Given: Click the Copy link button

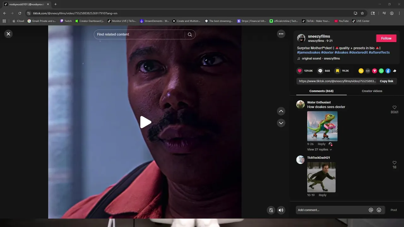Looking at the screenshot, I should [x=386, y=81].
